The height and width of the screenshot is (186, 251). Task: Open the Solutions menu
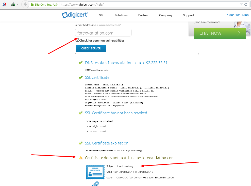[x=121, y=15]
